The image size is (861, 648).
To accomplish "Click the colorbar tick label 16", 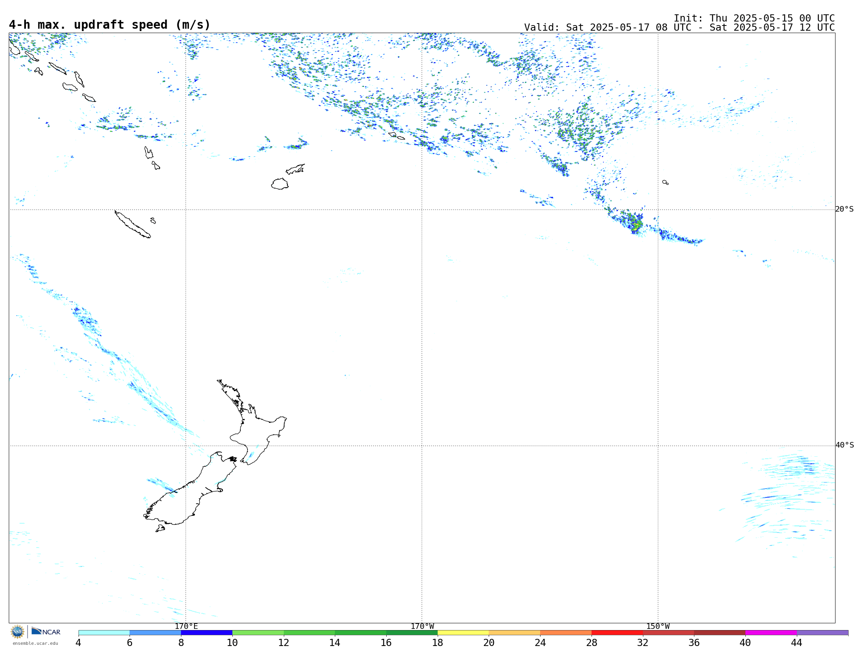I will pyautogui.click(x=386, y=643).
